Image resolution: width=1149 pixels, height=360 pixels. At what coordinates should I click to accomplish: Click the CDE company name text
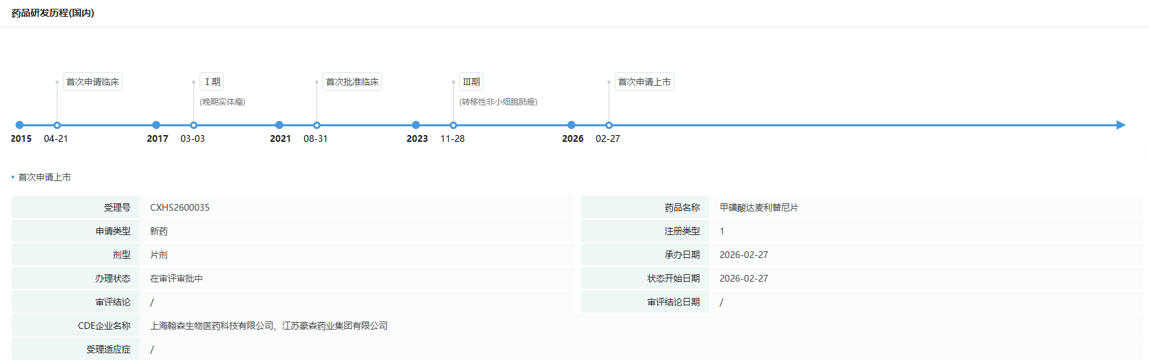[x=269, y=326]
